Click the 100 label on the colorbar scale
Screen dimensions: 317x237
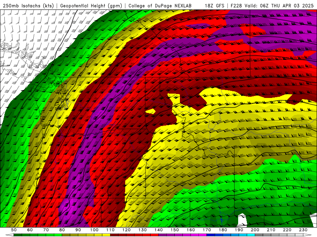click(94, 230)
